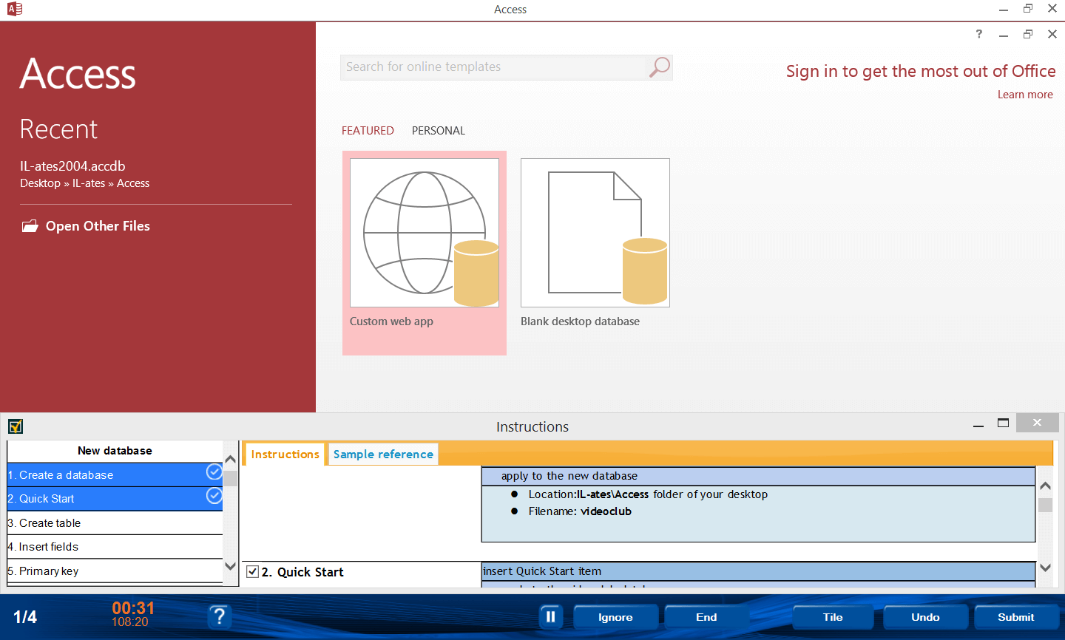Open the Instructions tab

tap(285, 455)
